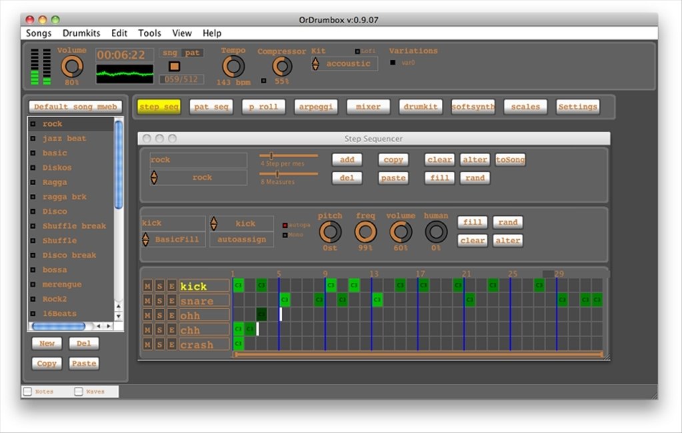Adjust the main Volume knob
682x433 pixels.
pyautogui.click(x=72, y=67)
